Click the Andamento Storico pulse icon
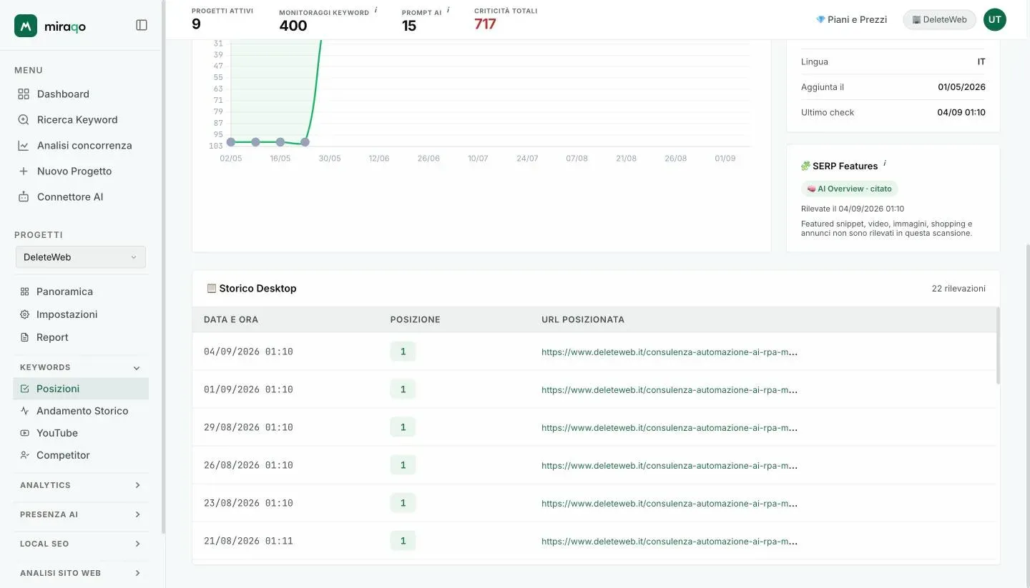Viewport: 1030px width, 588px height. point(25,411)
